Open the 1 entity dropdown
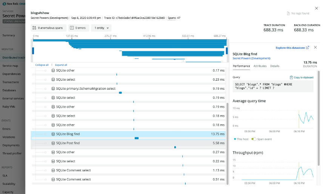 tap(101, 28)
